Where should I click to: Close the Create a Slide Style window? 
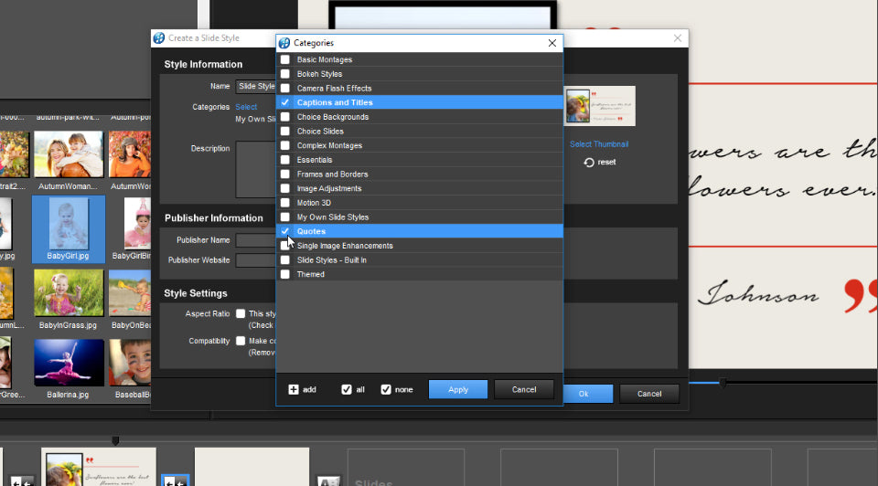click(678, 38)
